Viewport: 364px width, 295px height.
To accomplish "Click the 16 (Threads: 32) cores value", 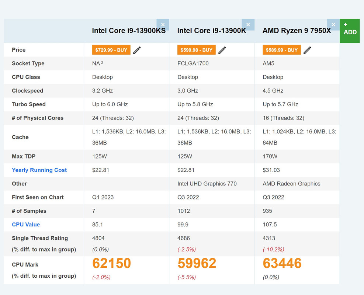I will pyautogui.click(x=284, y=118).
